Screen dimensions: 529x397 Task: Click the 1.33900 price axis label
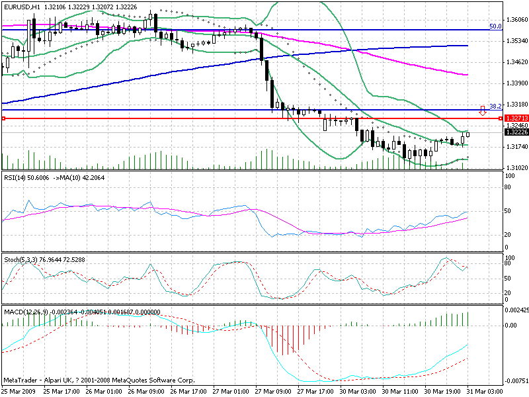(517, 83)
